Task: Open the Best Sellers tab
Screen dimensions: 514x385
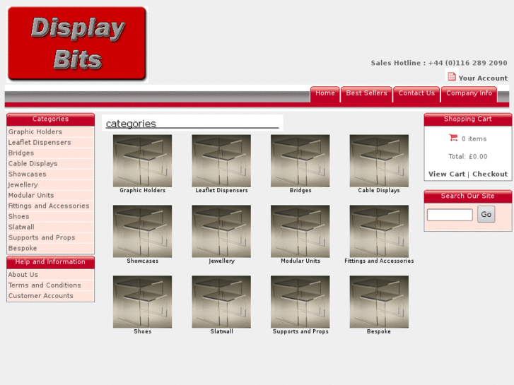Action: 366,94
